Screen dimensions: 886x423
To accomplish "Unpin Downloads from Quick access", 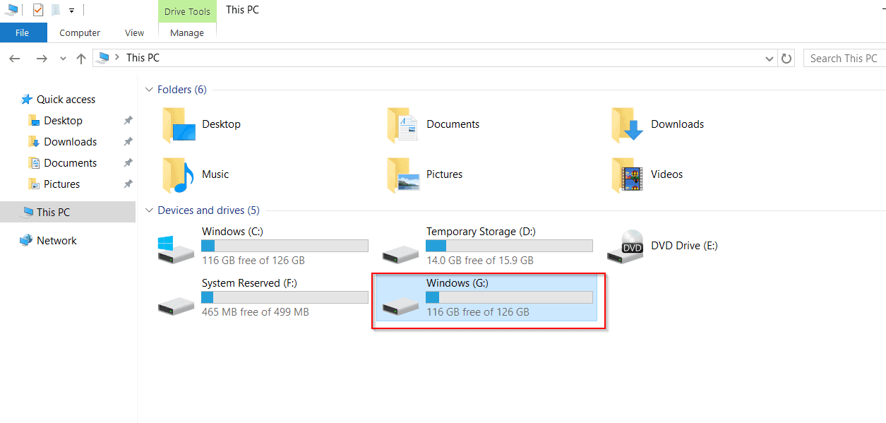I will click(x=127, y=141).
